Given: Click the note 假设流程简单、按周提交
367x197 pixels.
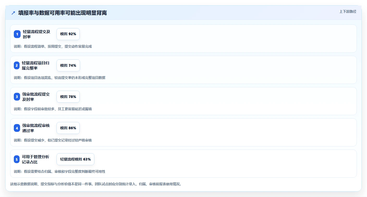Looking at the screenshot, I should (53, 46).
